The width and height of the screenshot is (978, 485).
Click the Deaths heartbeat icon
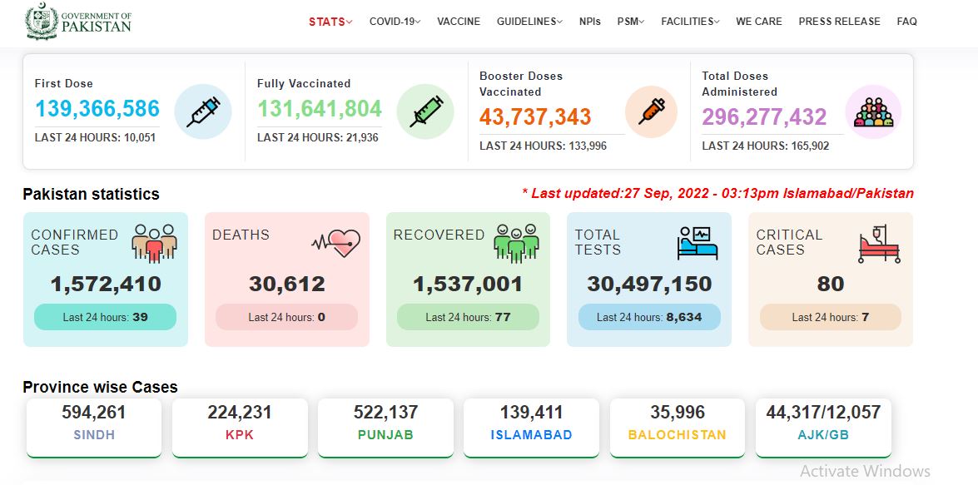click(336, 243)
